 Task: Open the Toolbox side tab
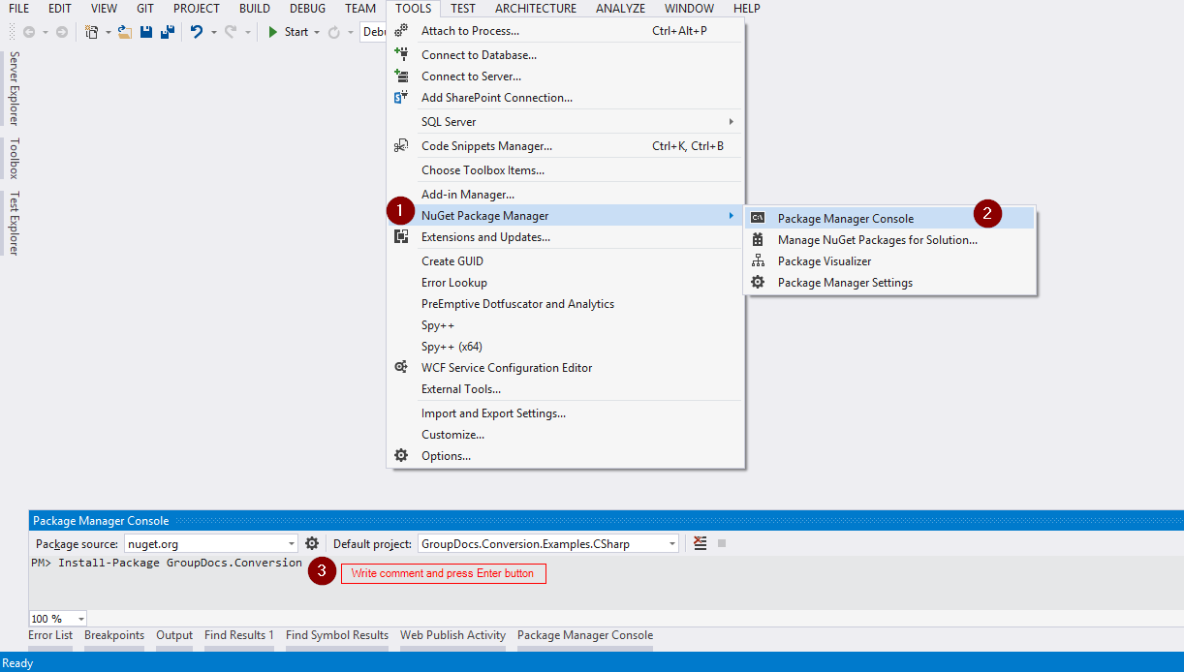click(14, 158)
